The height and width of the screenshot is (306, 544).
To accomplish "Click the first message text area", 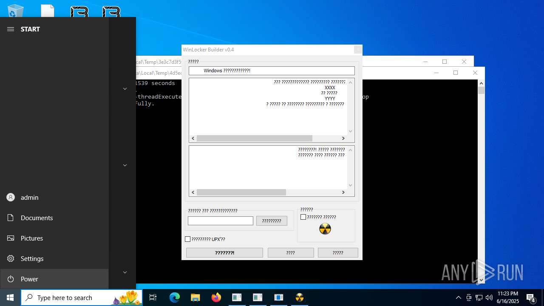I will 268,106.
